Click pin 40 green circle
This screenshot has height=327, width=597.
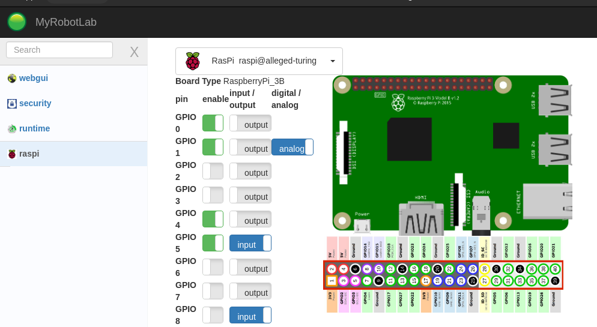click(555, 269)
